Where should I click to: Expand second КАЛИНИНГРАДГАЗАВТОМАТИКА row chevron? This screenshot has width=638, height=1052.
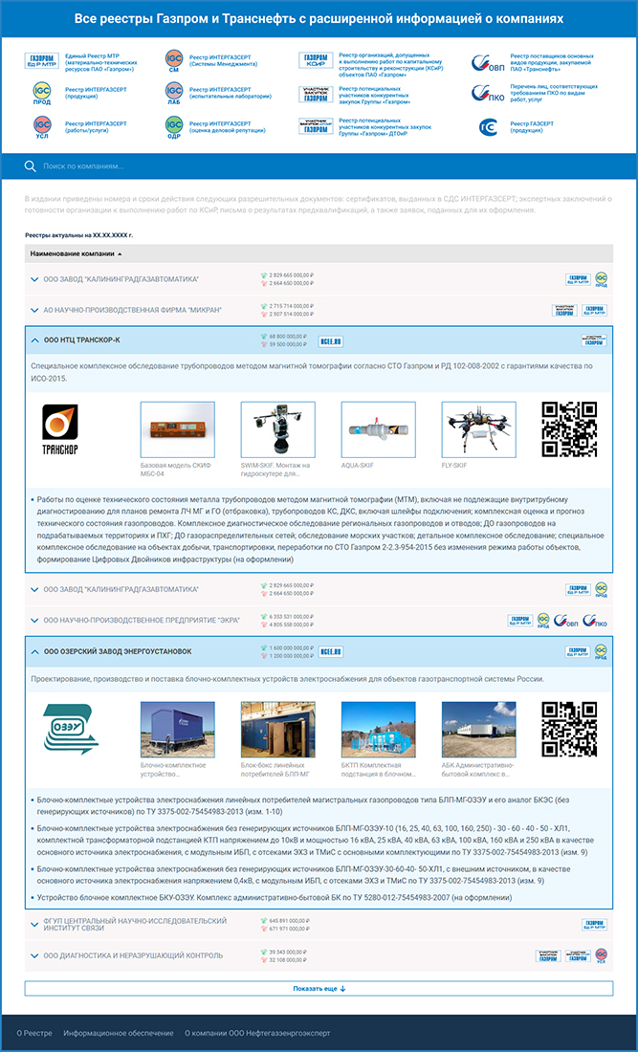[34, 589]
